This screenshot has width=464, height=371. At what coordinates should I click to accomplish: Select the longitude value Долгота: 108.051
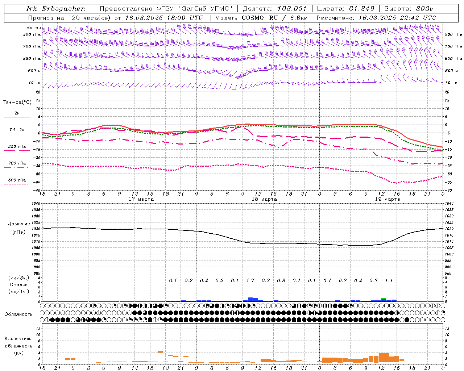click(x=275, y=9)
